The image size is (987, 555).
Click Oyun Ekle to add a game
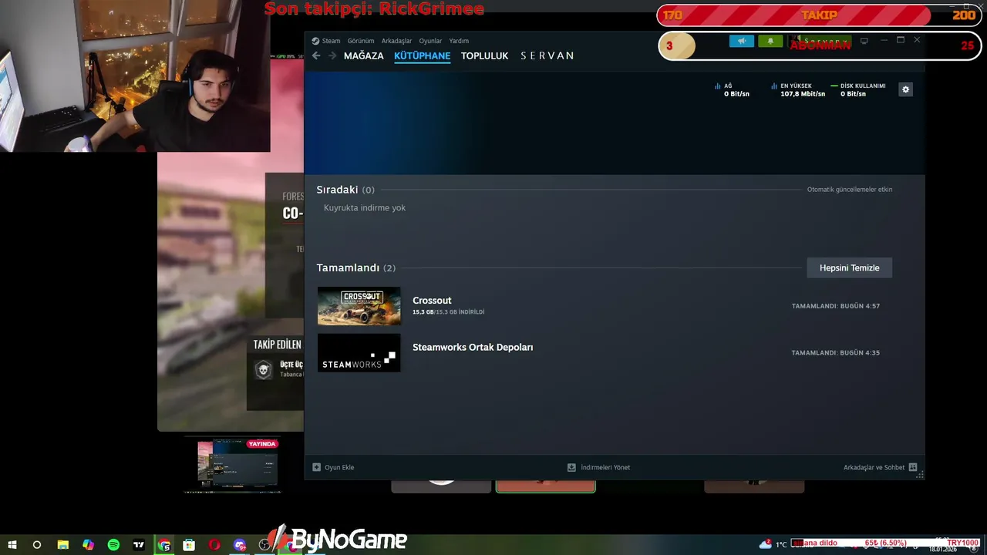(x=339, y=467)
